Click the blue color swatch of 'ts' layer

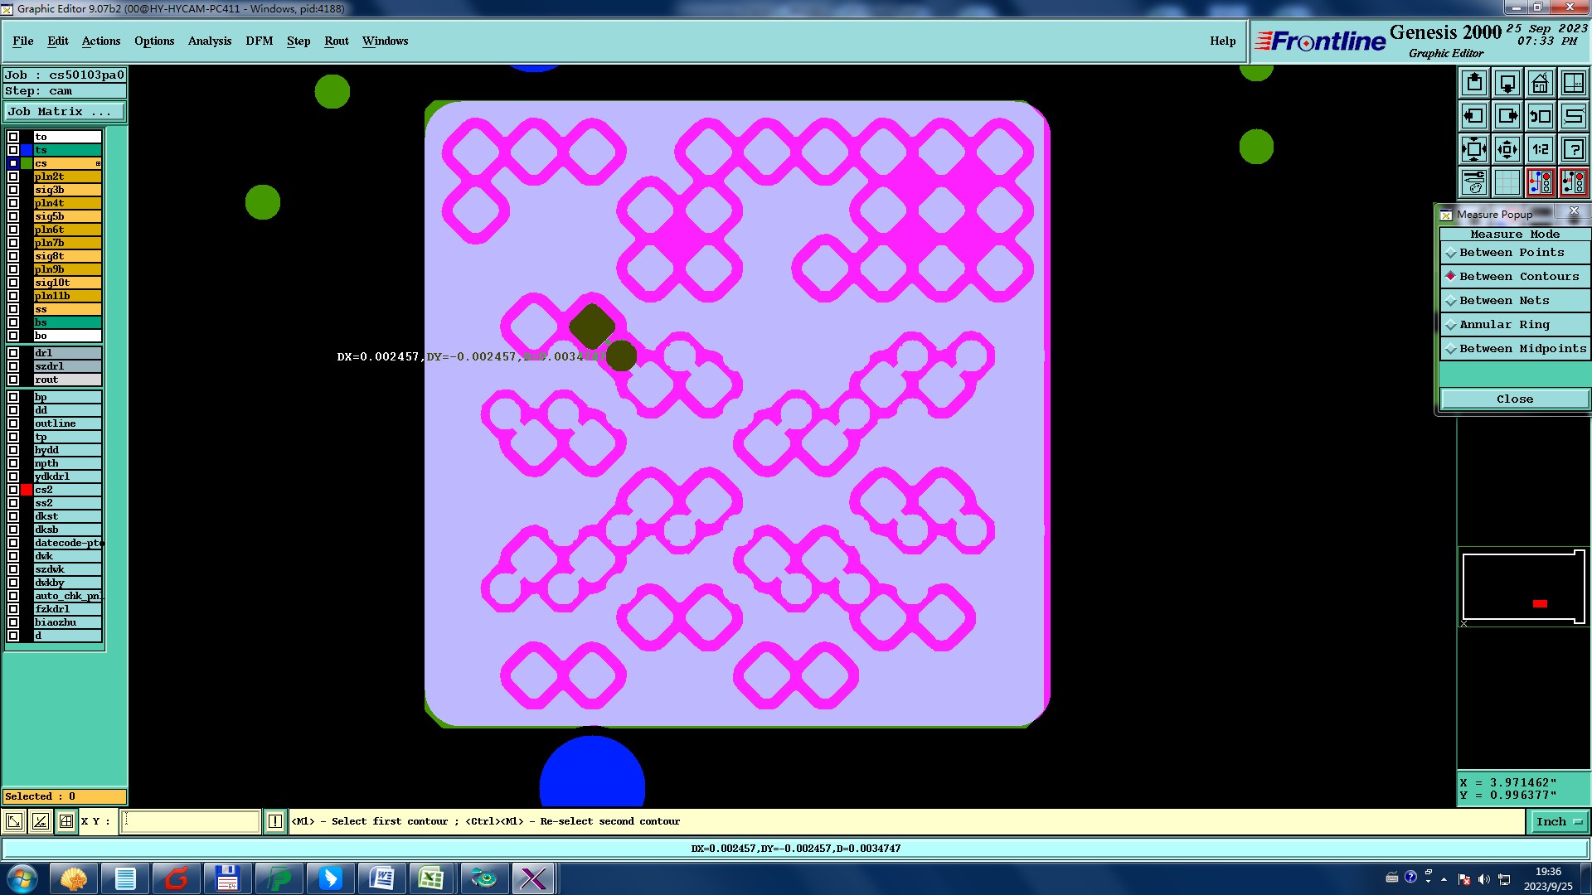pos(27,150)
